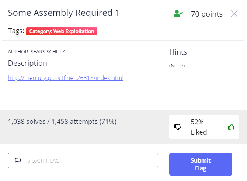Click the 1,038 solves statistics text
The image size is (247, 181).
pos(28,121)
